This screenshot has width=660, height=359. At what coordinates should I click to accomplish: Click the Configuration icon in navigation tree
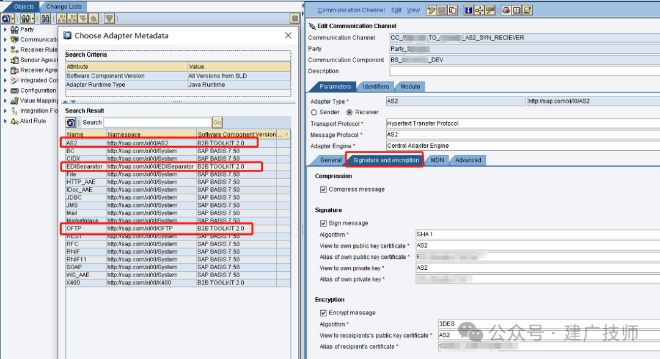pos(14,90)
